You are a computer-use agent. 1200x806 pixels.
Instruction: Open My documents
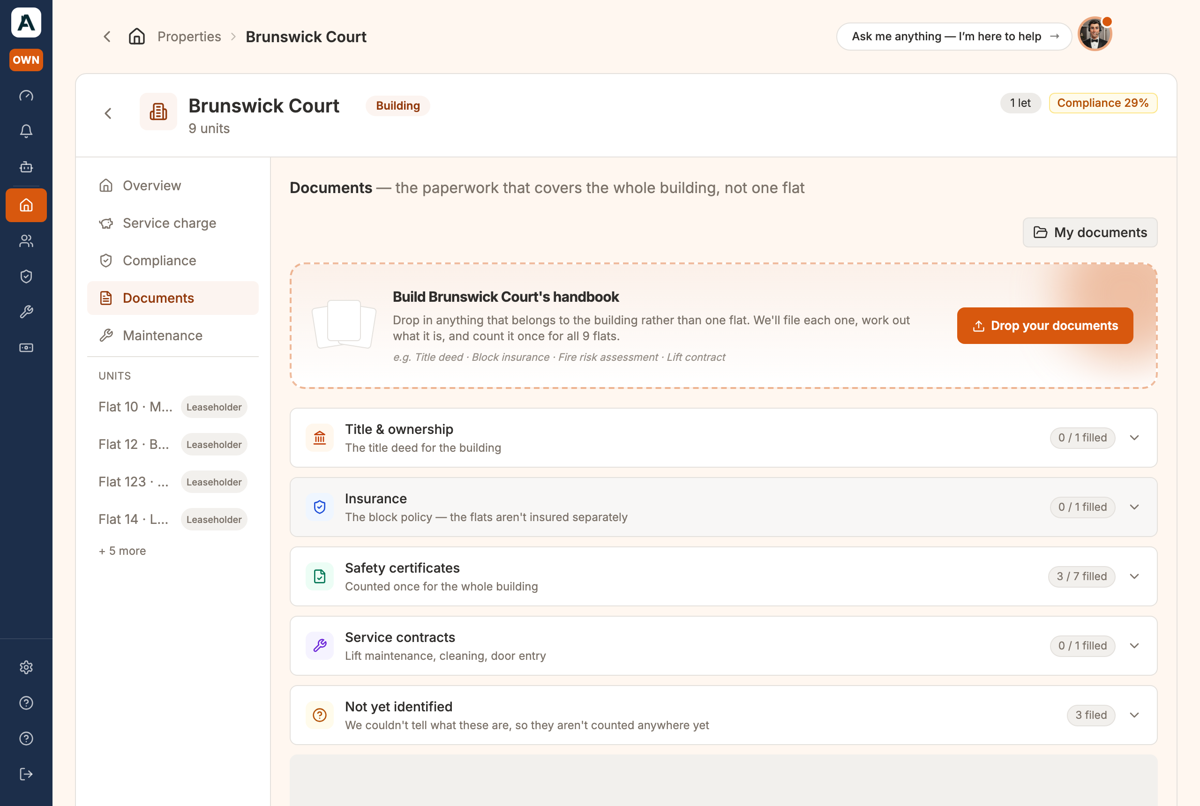pos(1090,232)
